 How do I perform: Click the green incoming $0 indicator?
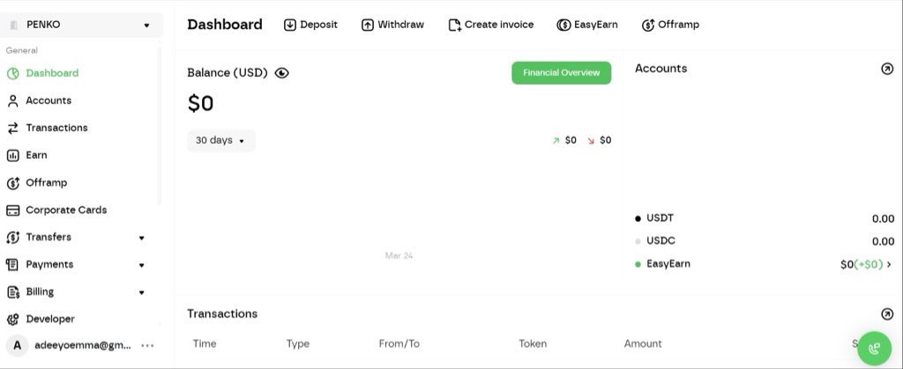pos(564,140)
